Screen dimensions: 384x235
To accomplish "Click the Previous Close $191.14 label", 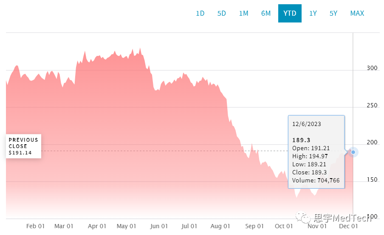I will pyautogui.click(x=23, y=146).
